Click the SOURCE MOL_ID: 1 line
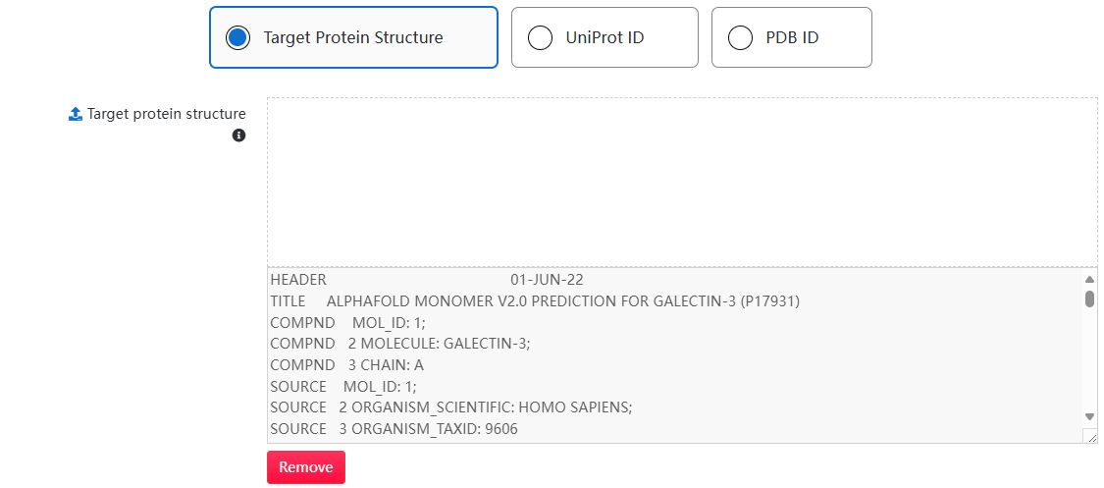This screenshot has width=1104, height=488. [x=343, y=386]
